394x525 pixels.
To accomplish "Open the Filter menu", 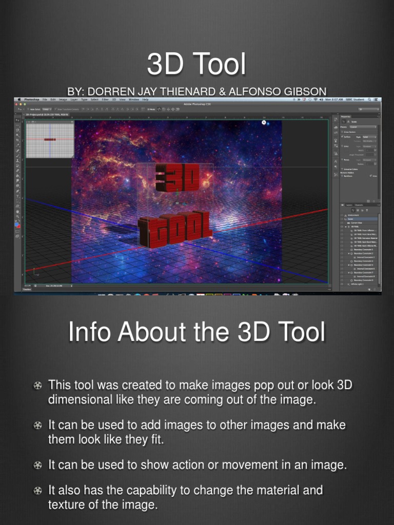I will tap(105, 99).
